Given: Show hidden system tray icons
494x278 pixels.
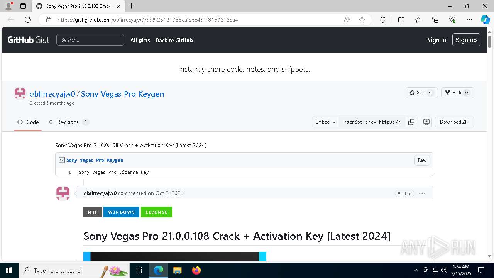Looking at the screenshot, I should [x=416, y=270].
